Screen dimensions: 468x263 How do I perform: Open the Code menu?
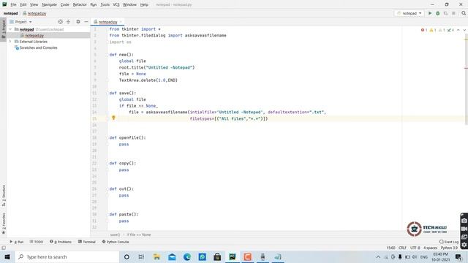[x=65, y=5]
